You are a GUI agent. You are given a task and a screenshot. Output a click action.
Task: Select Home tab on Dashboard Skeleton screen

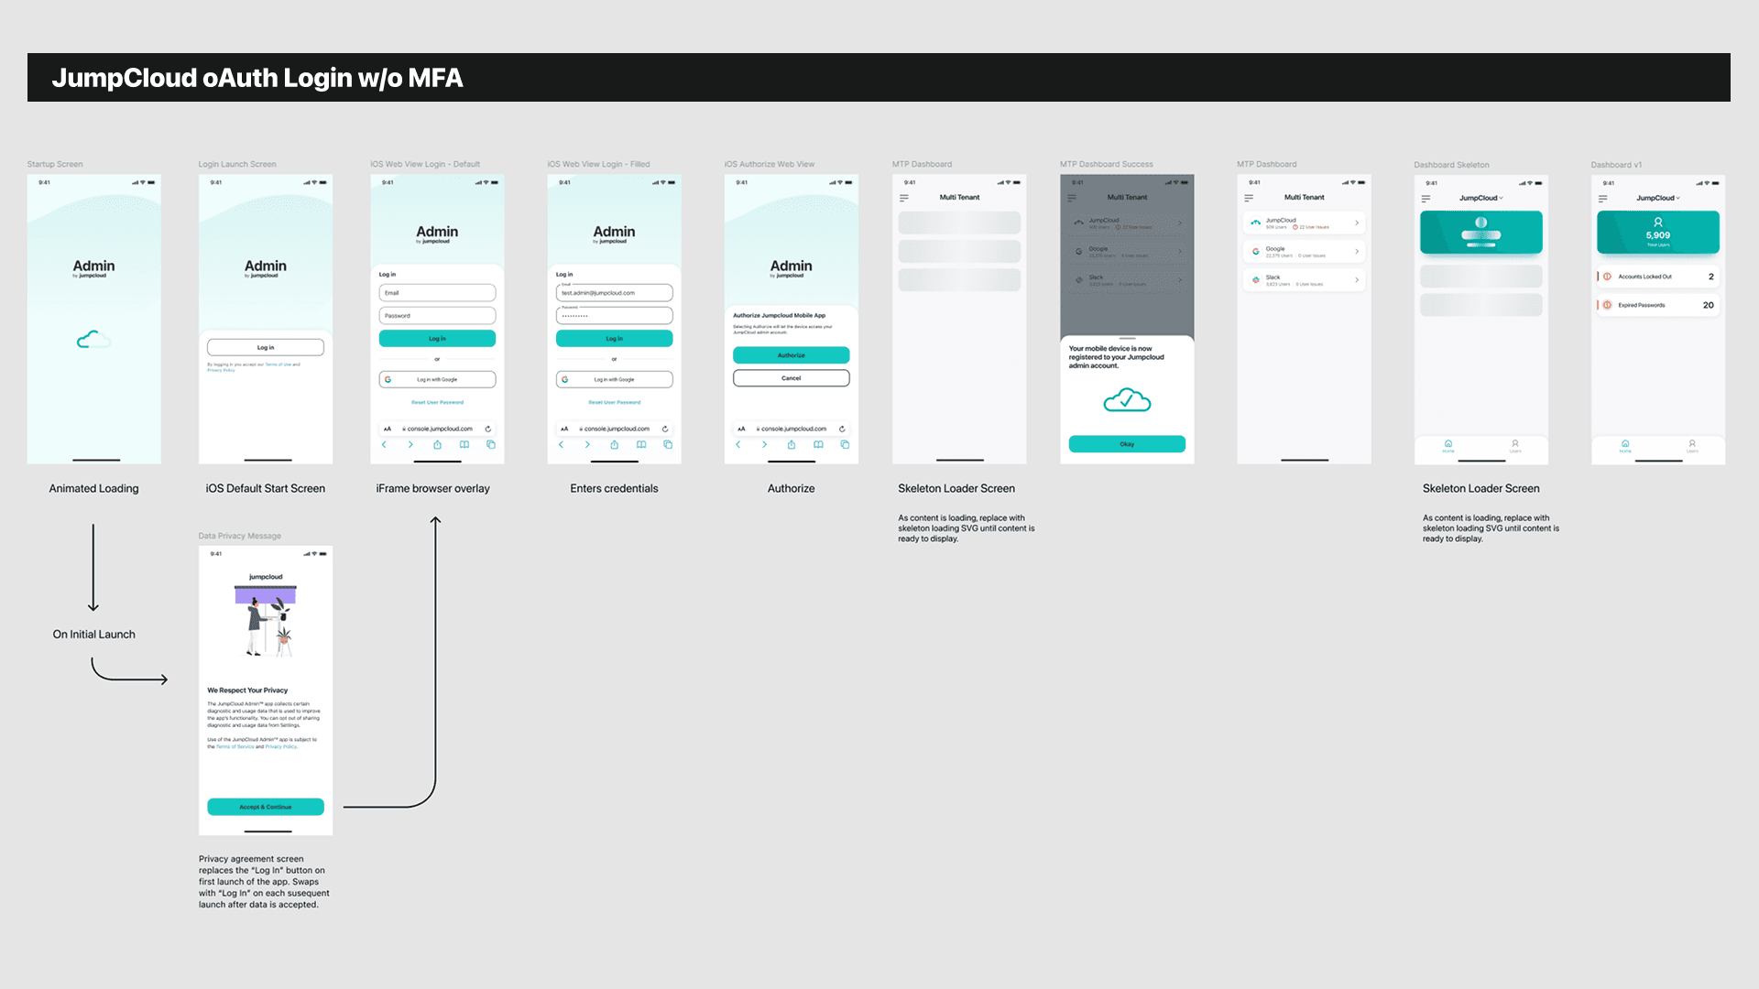point(1448,446)
